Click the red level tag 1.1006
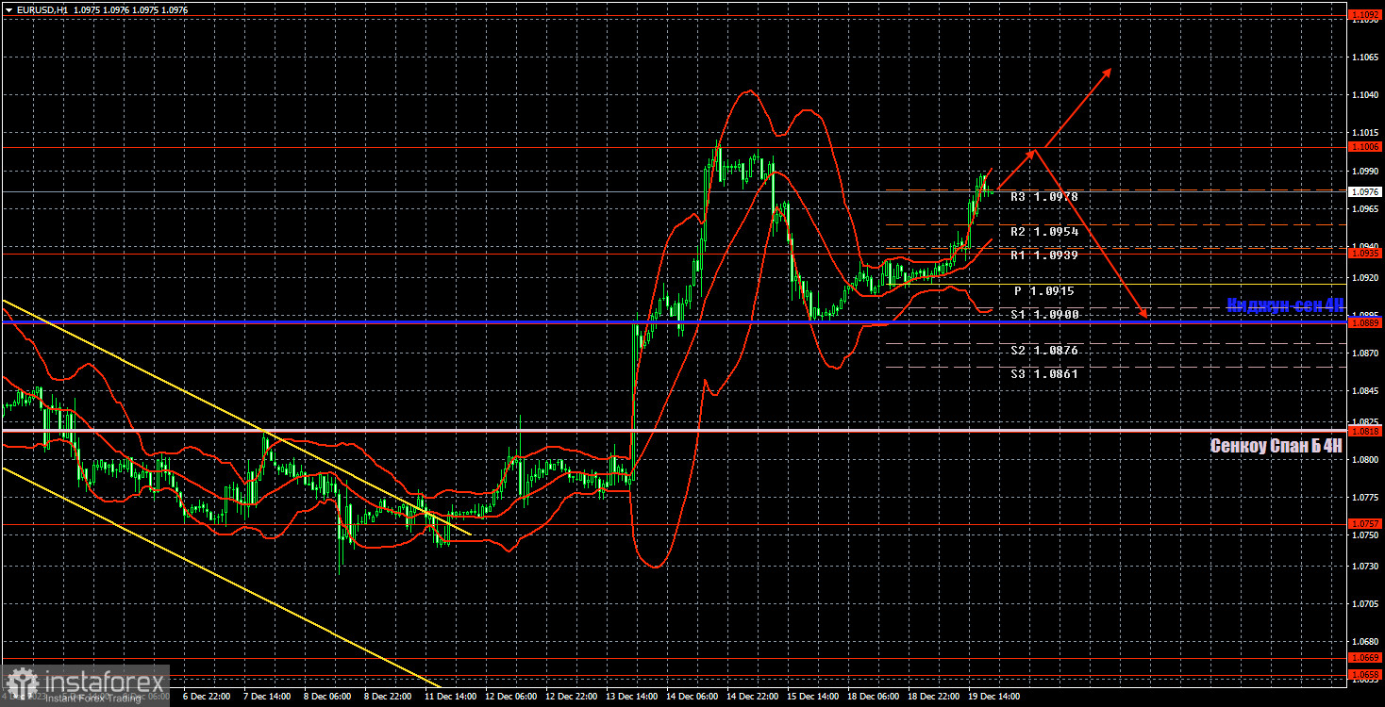 tap(1365, 147)
